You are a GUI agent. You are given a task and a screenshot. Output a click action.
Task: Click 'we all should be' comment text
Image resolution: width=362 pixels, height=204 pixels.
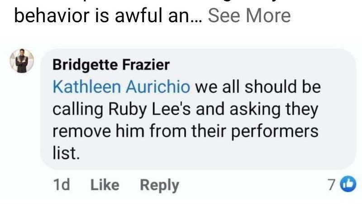pos(258,87)
